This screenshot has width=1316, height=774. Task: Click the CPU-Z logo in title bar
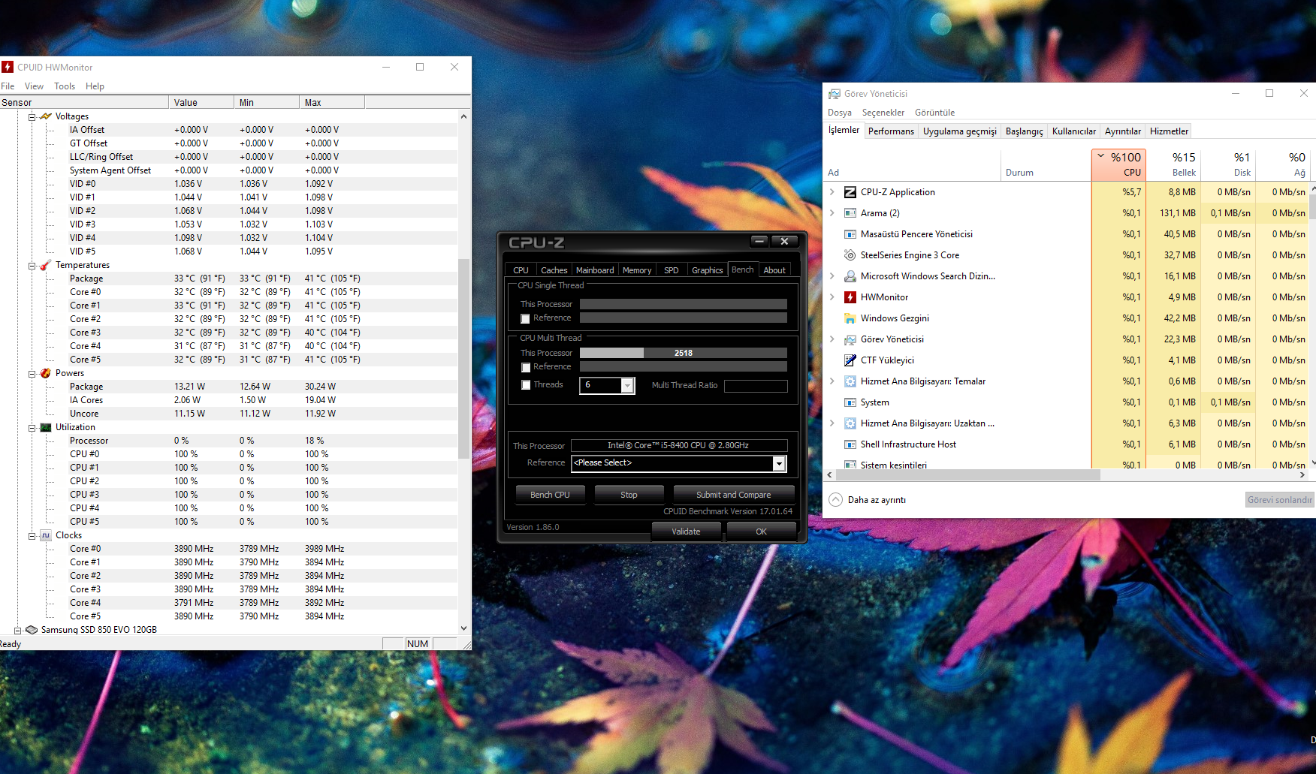point(536,242)
